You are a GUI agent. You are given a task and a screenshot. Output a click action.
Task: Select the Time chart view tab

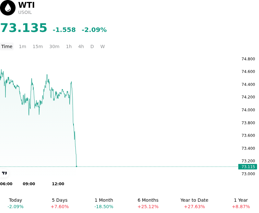(7, 46)
